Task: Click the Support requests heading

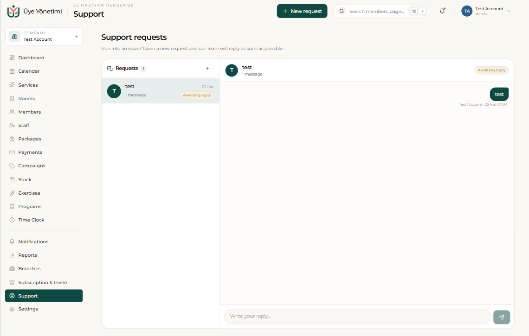Action: tap(134, 37)
